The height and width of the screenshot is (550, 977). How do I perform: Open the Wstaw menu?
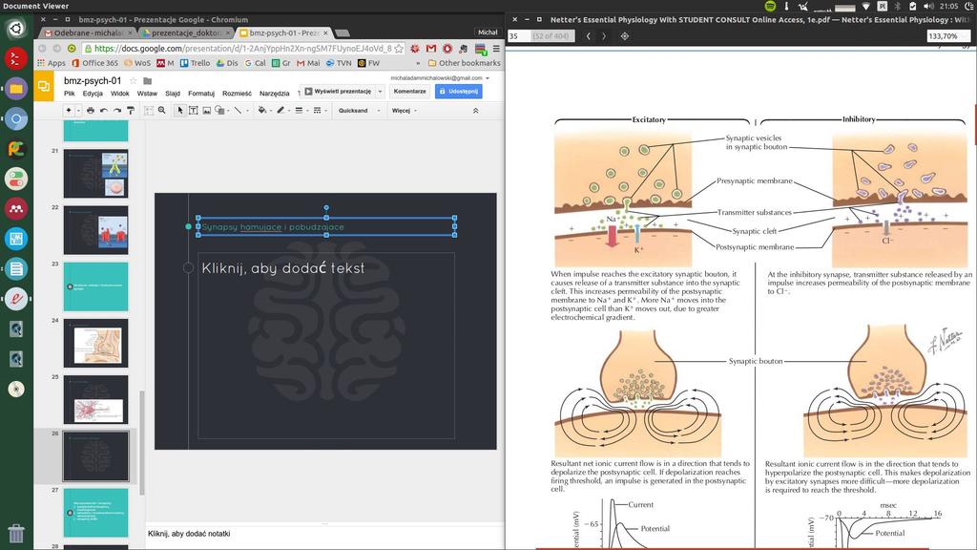(x=147, y=94)
